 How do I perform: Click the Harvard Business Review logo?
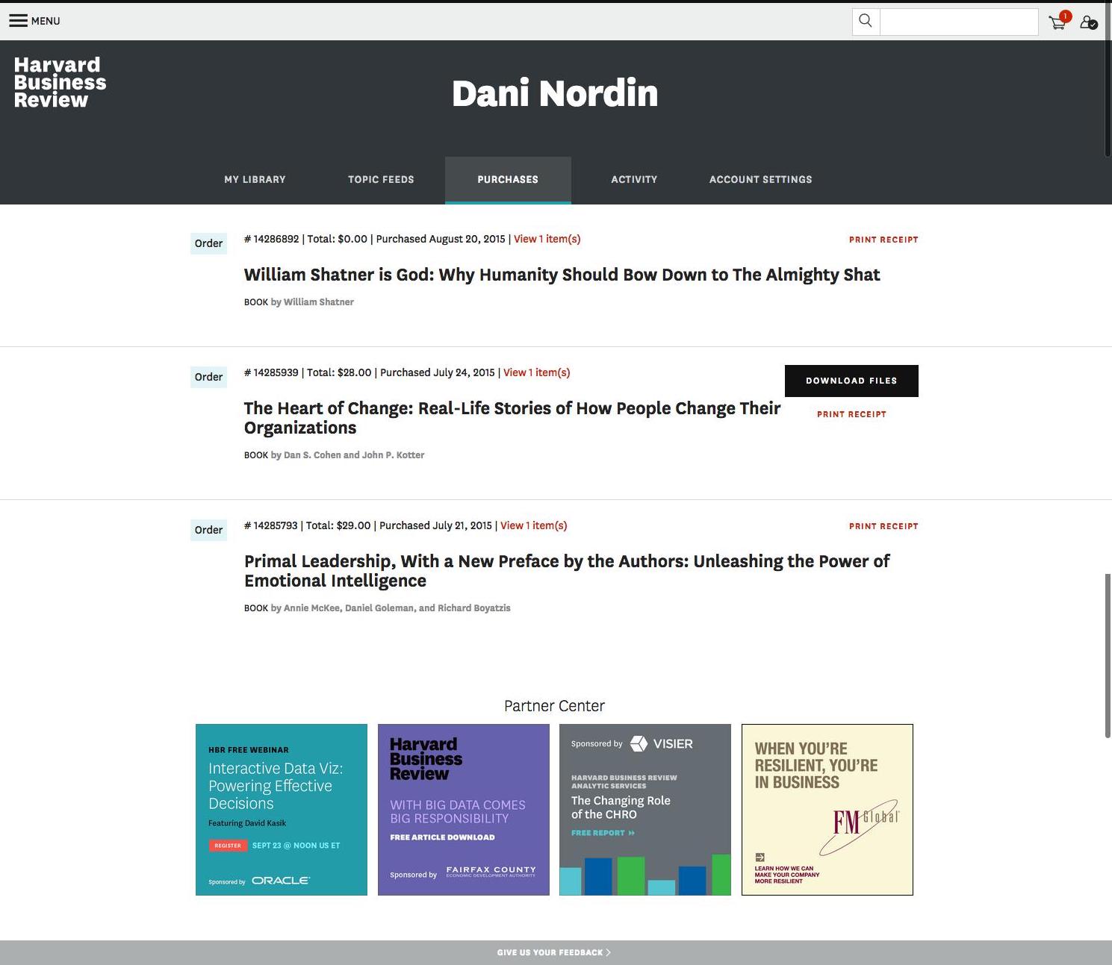[60, 82]
